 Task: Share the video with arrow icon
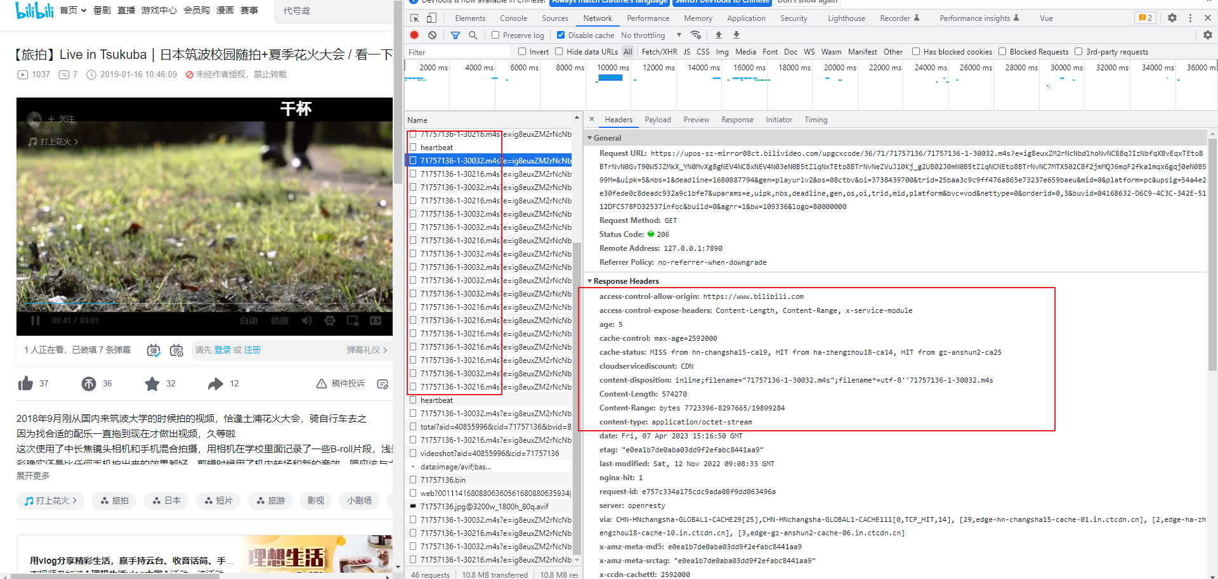click(x=216, y=383)
